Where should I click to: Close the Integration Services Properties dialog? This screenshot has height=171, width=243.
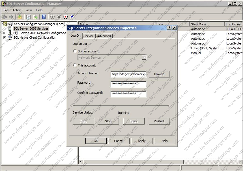(x=174, y=28)
